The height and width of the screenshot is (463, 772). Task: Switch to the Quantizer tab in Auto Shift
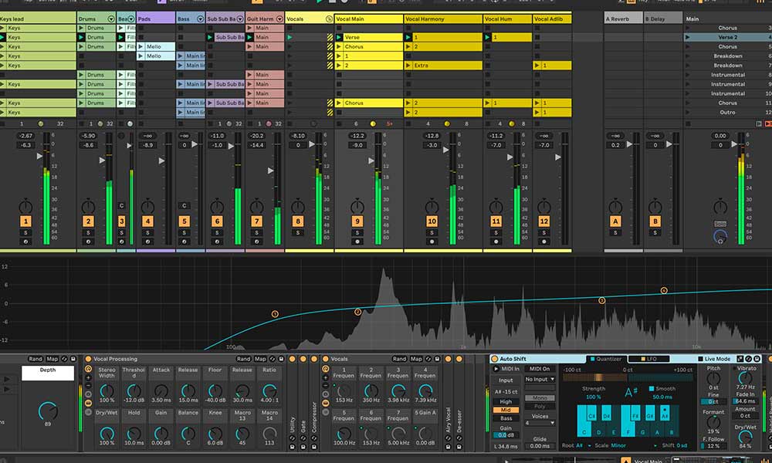tap(606, 357)
